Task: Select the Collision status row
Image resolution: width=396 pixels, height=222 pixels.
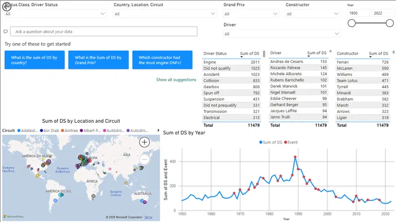Action: [x=231, y=81]
